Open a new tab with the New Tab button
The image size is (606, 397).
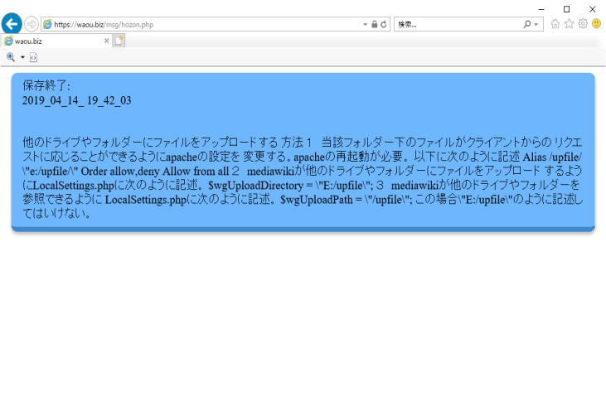coord(119,41)
